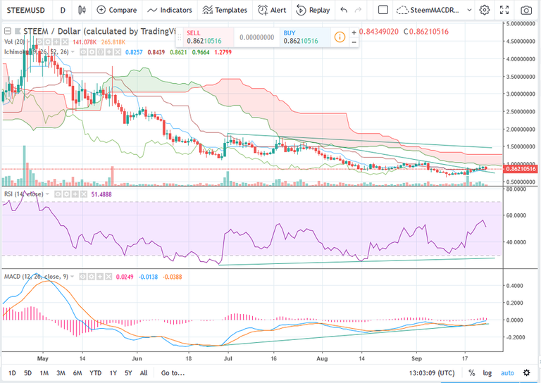
Task: Hide the MACD indicator with eye icon
Action: (x=82, y=277)
